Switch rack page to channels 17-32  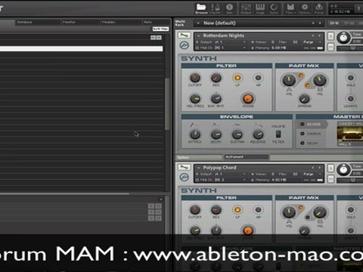[x=349, y=23]
